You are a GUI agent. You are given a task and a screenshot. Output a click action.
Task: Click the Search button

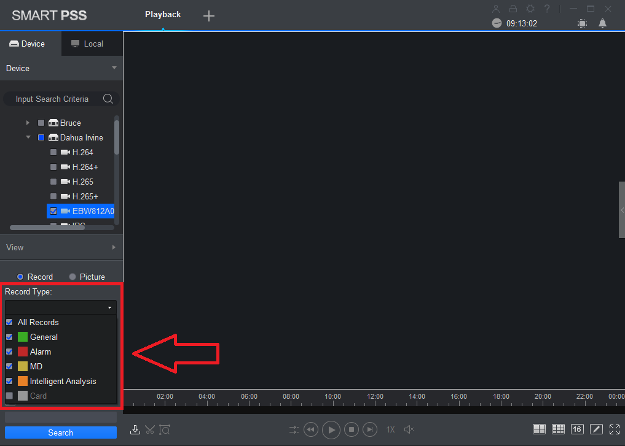pyautogui.click(x=61, y=433)
